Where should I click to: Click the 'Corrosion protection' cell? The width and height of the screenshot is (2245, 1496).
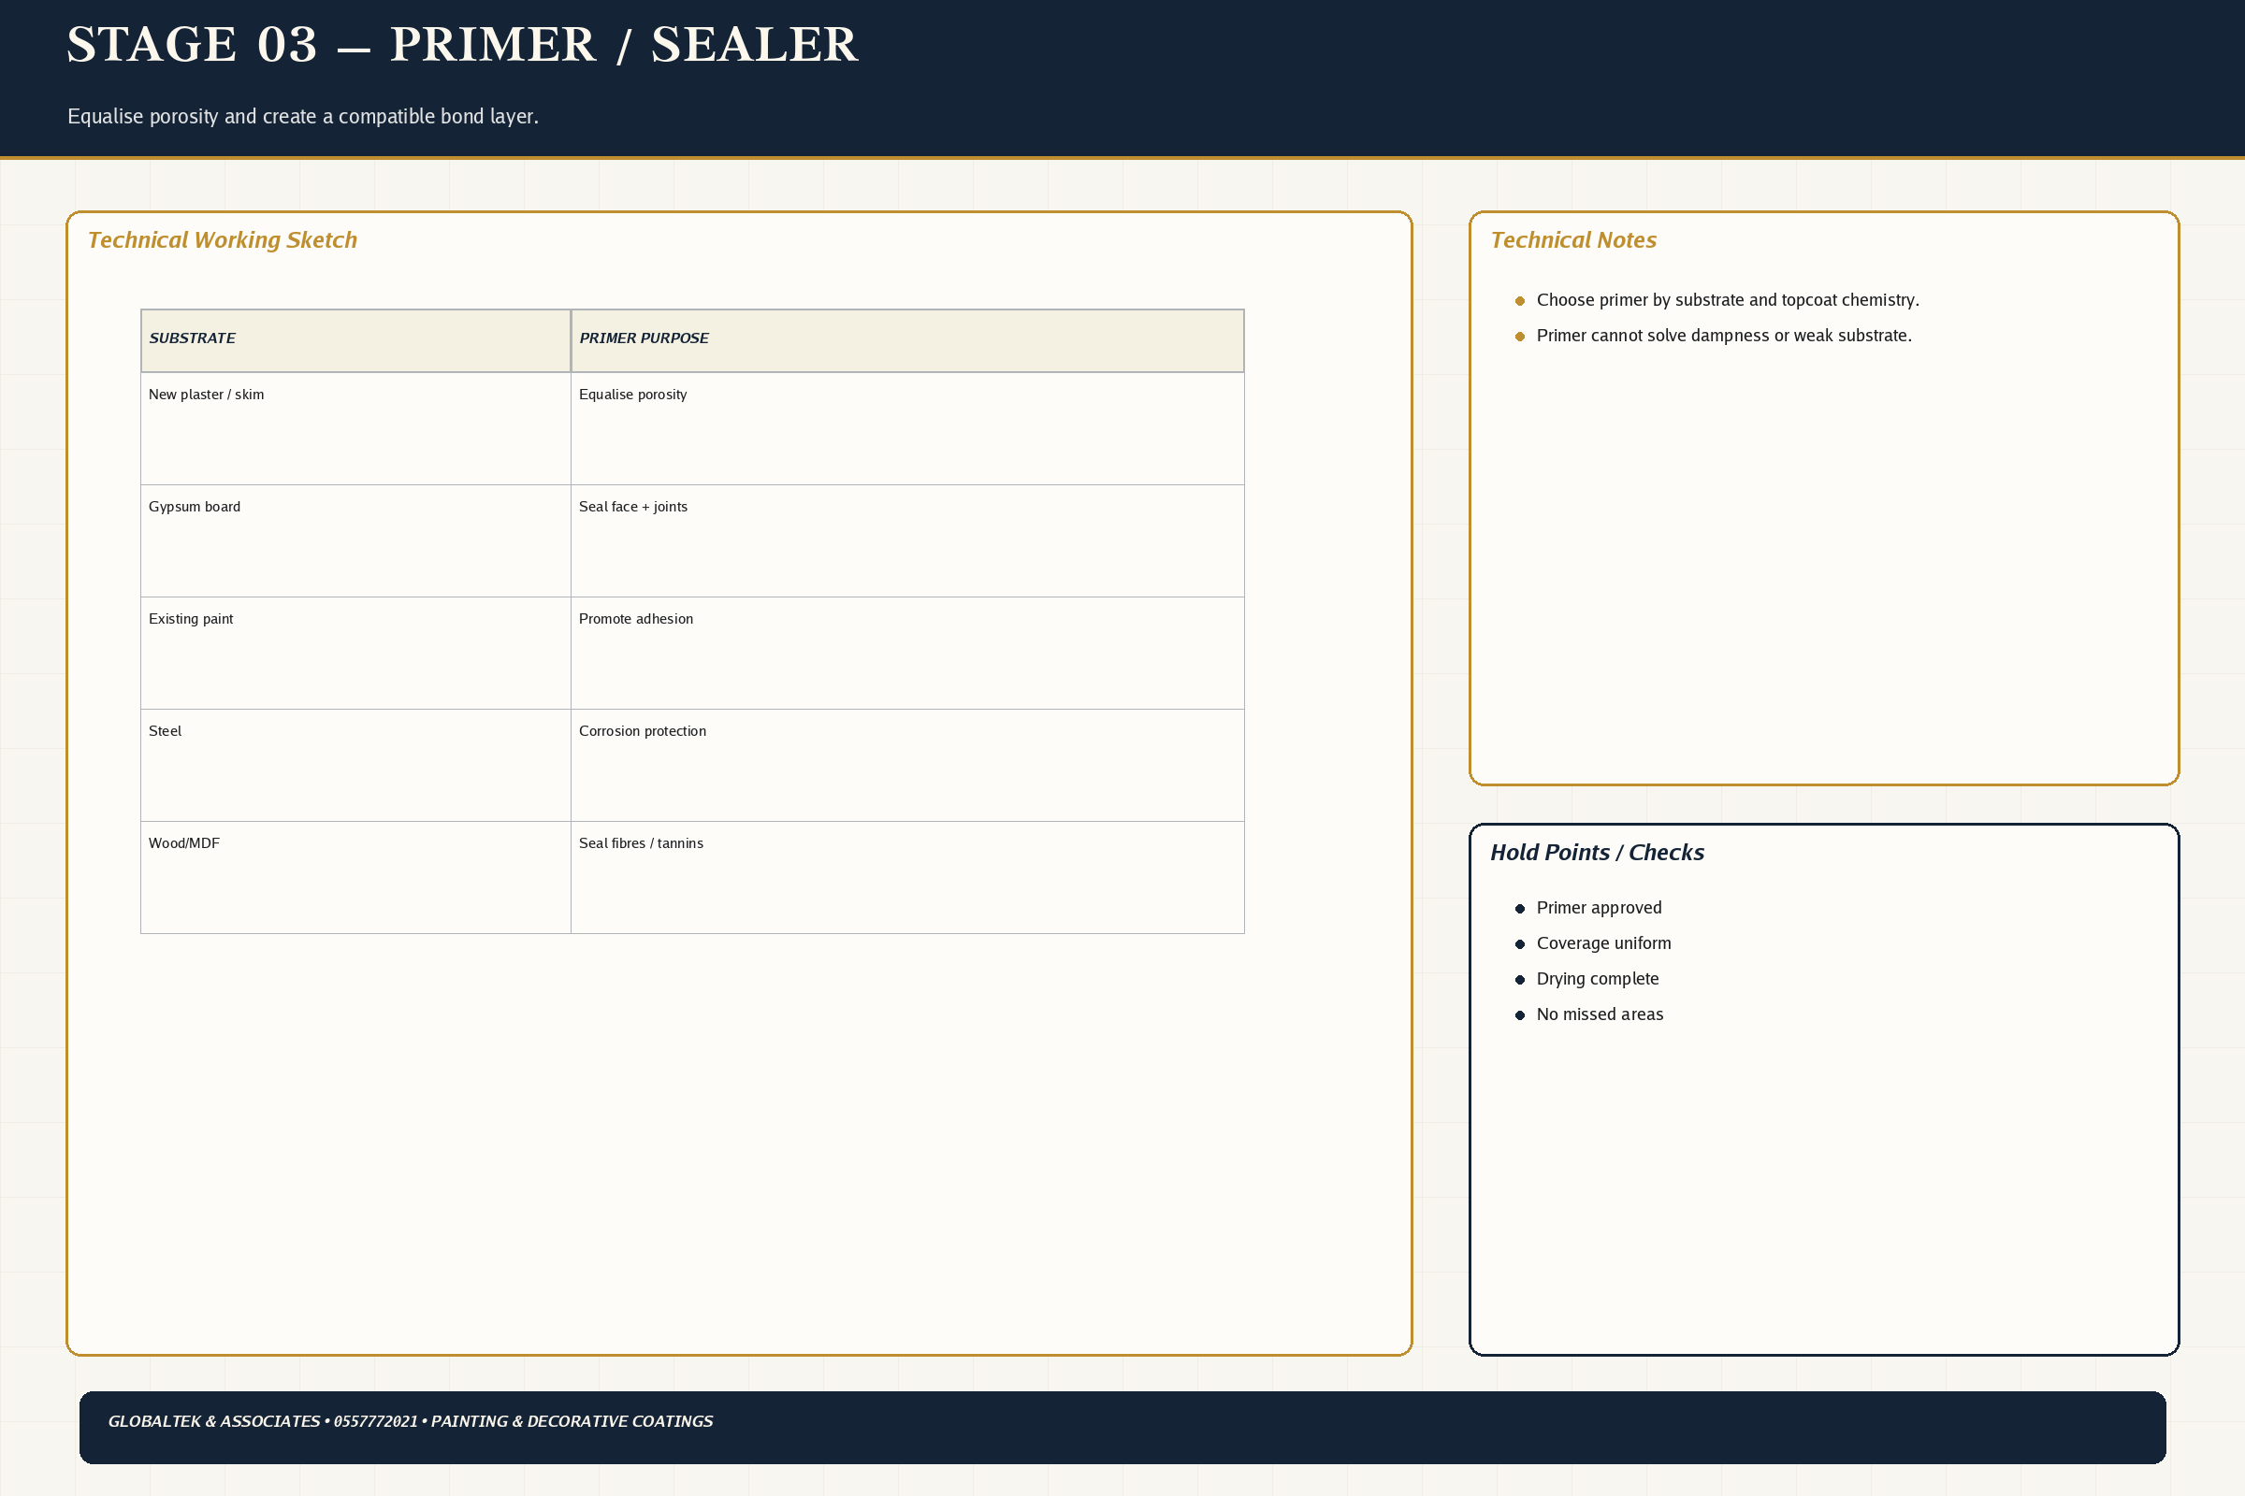pyautogui.click(x=907, y=765)
